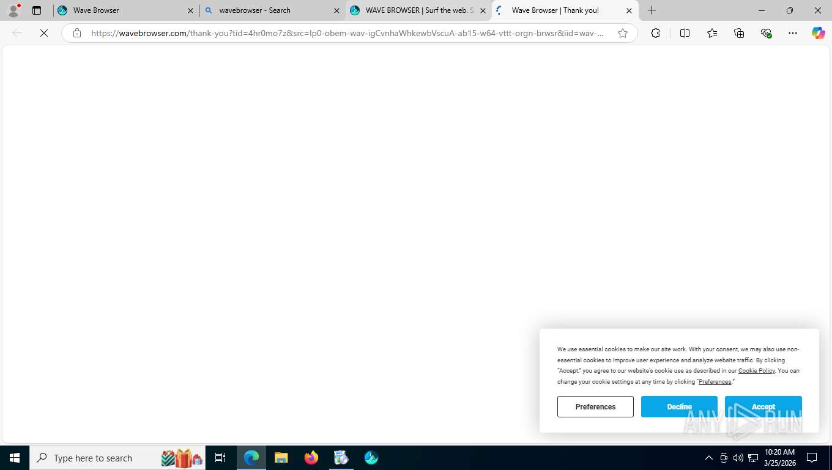832x470 pixels.
Task: Close the Wave Browser | Thank you! tab
Action: pyautogui.click(x=629, y=10)
